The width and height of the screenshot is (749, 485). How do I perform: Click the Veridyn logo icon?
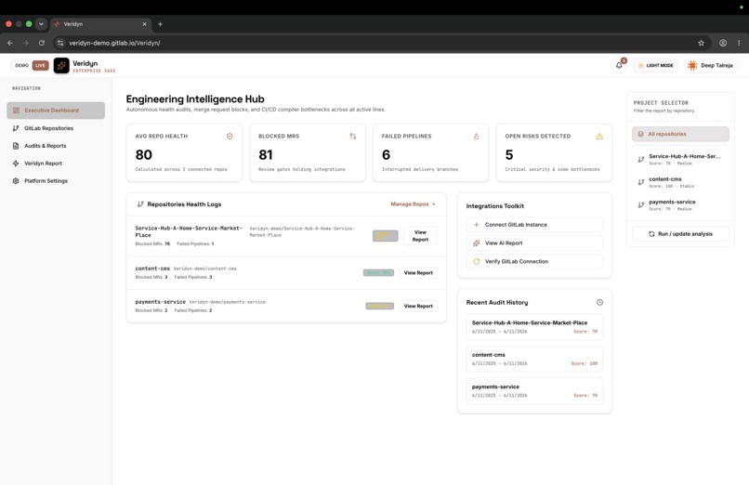61,65
